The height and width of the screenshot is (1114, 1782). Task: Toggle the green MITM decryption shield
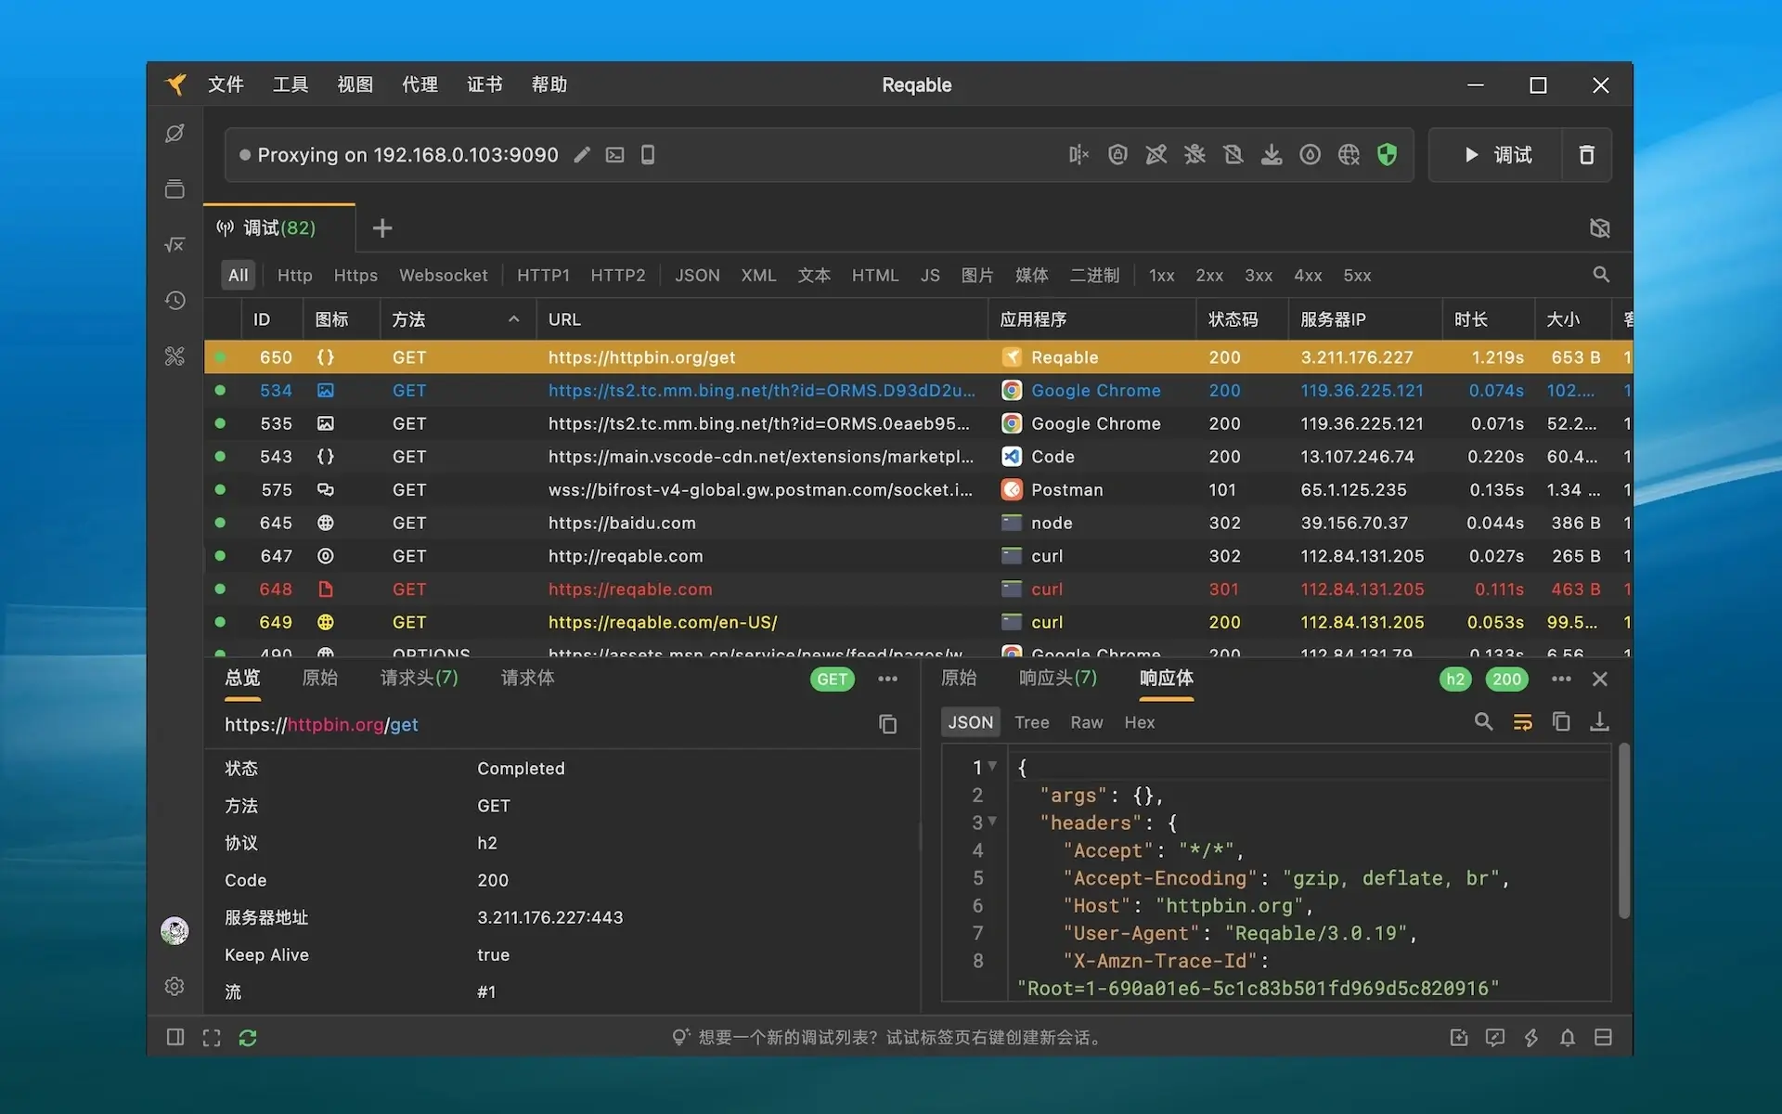tap(1387, 154)
